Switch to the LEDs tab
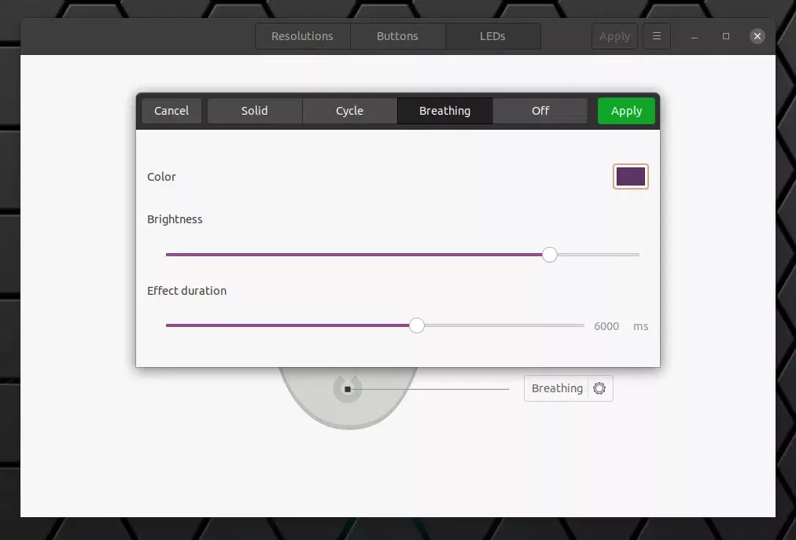 (492, 36)
